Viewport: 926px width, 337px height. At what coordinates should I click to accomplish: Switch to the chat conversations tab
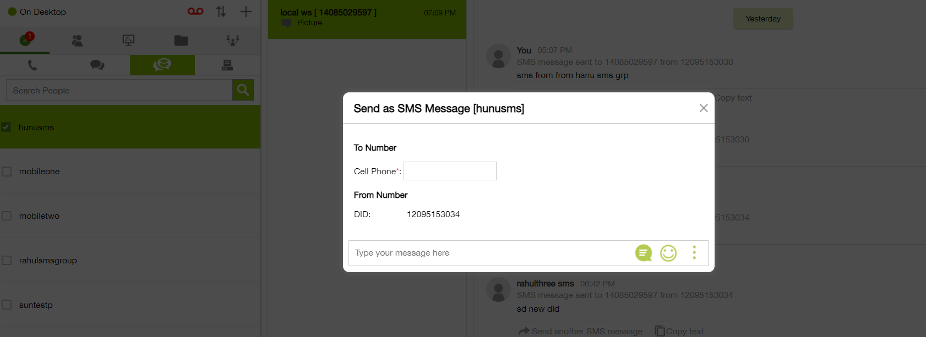[97, 65]
